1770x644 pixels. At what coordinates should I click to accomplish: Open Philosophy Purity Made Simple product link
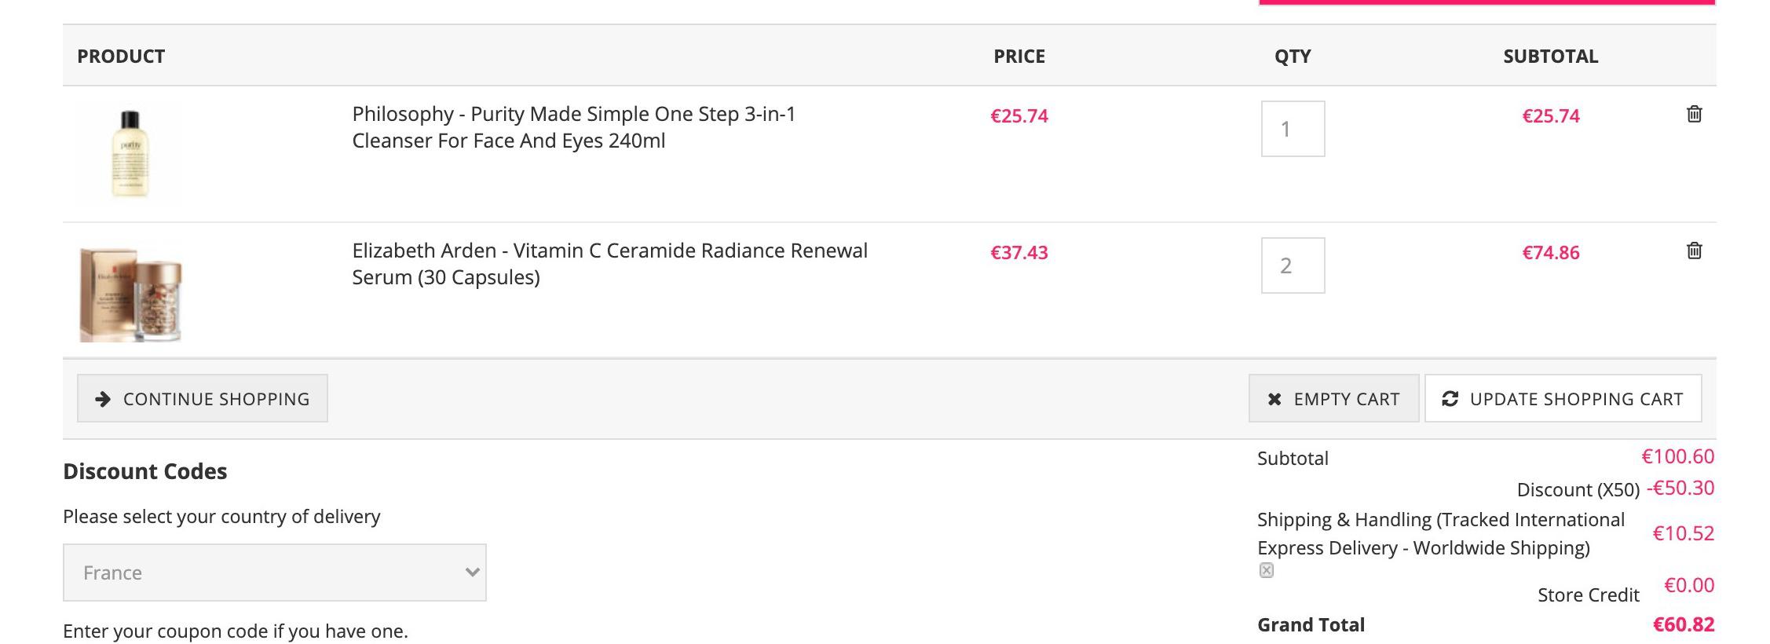pos(573,127)
